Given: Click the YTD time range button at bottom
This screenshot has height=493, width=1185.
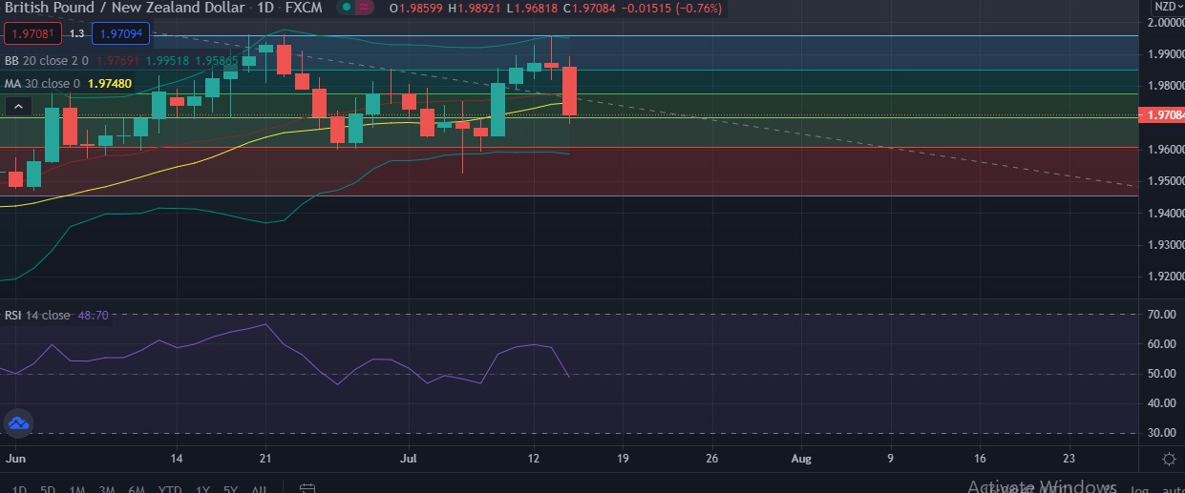Looking at the screenshot, I should click(x=170, y=489).
